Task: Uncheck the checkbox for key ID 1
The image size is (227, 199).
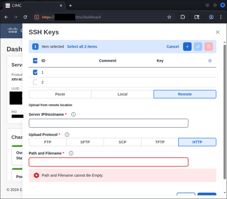Action: pyautogui.click(x=35, y=72)
